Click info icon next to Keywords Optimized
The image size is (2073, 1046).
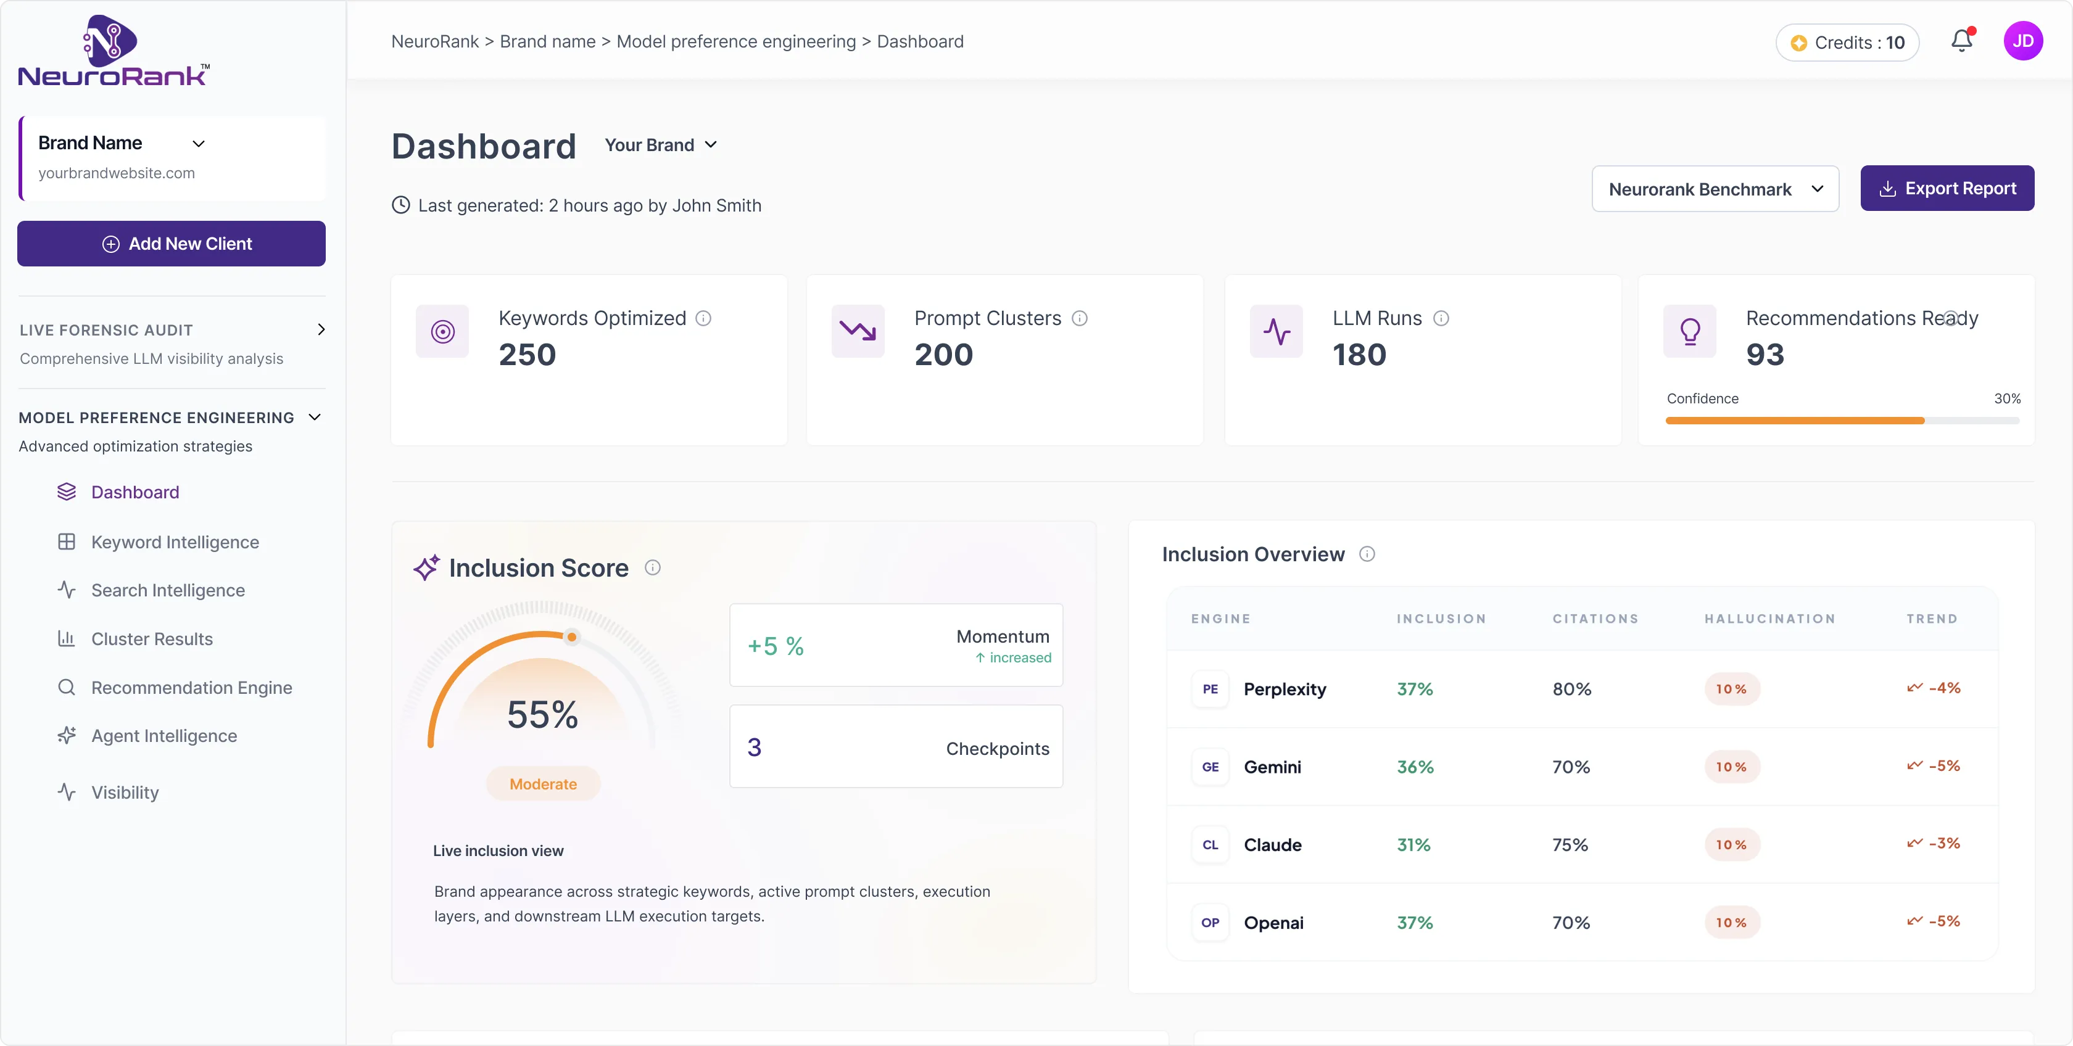[703, 319]
